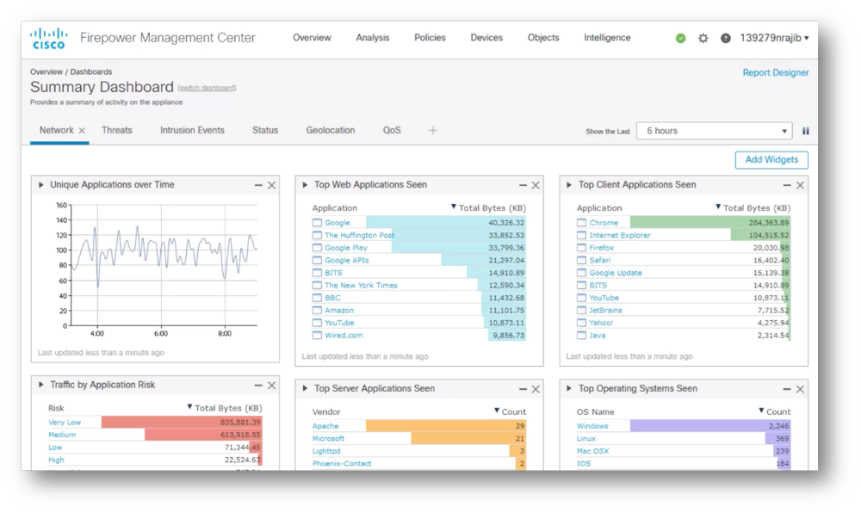The image size is (861, 513).
Task: Open the 139279nrajib user menu
Action: tap(774, 38)
